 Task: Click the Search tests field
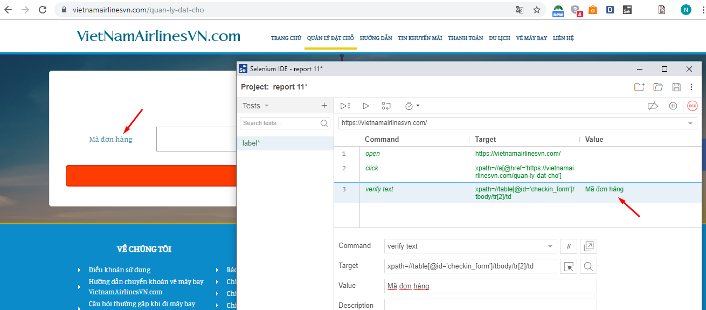285,123
